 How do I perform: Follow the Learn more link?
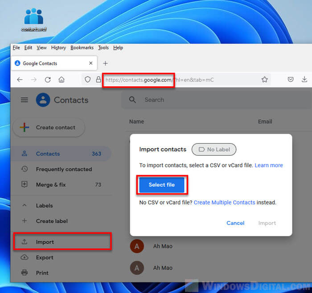[269, 165]
